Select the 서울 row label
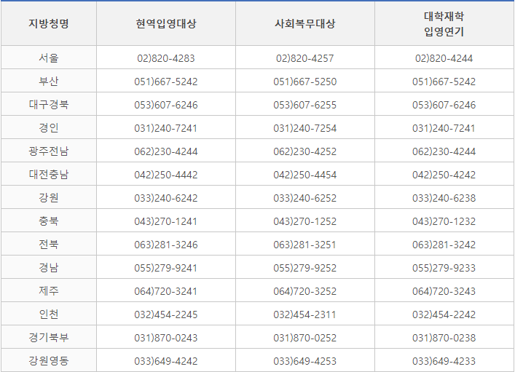Screen dimensions: 515x372 pos(49,58)
